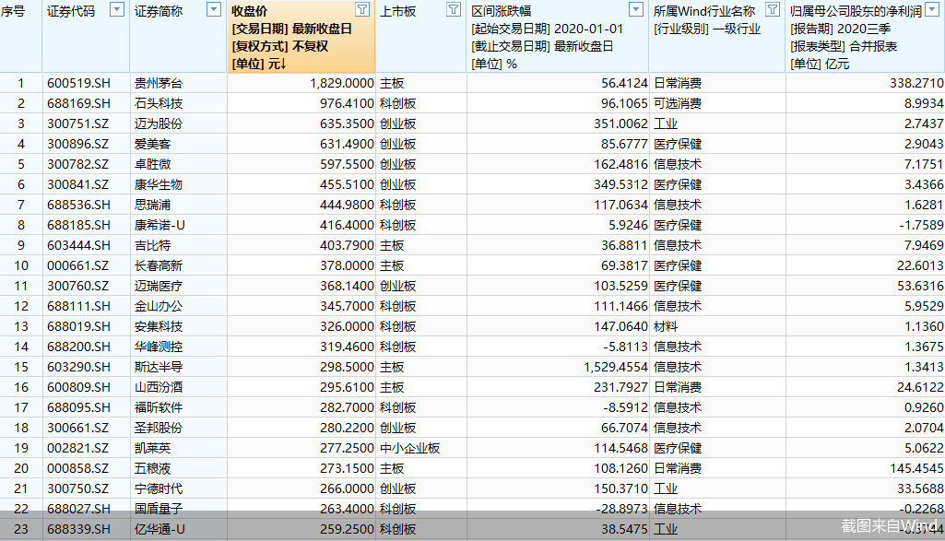Select the 迈为股份 name cell
The image size is (945, 541).
point(159,123)
